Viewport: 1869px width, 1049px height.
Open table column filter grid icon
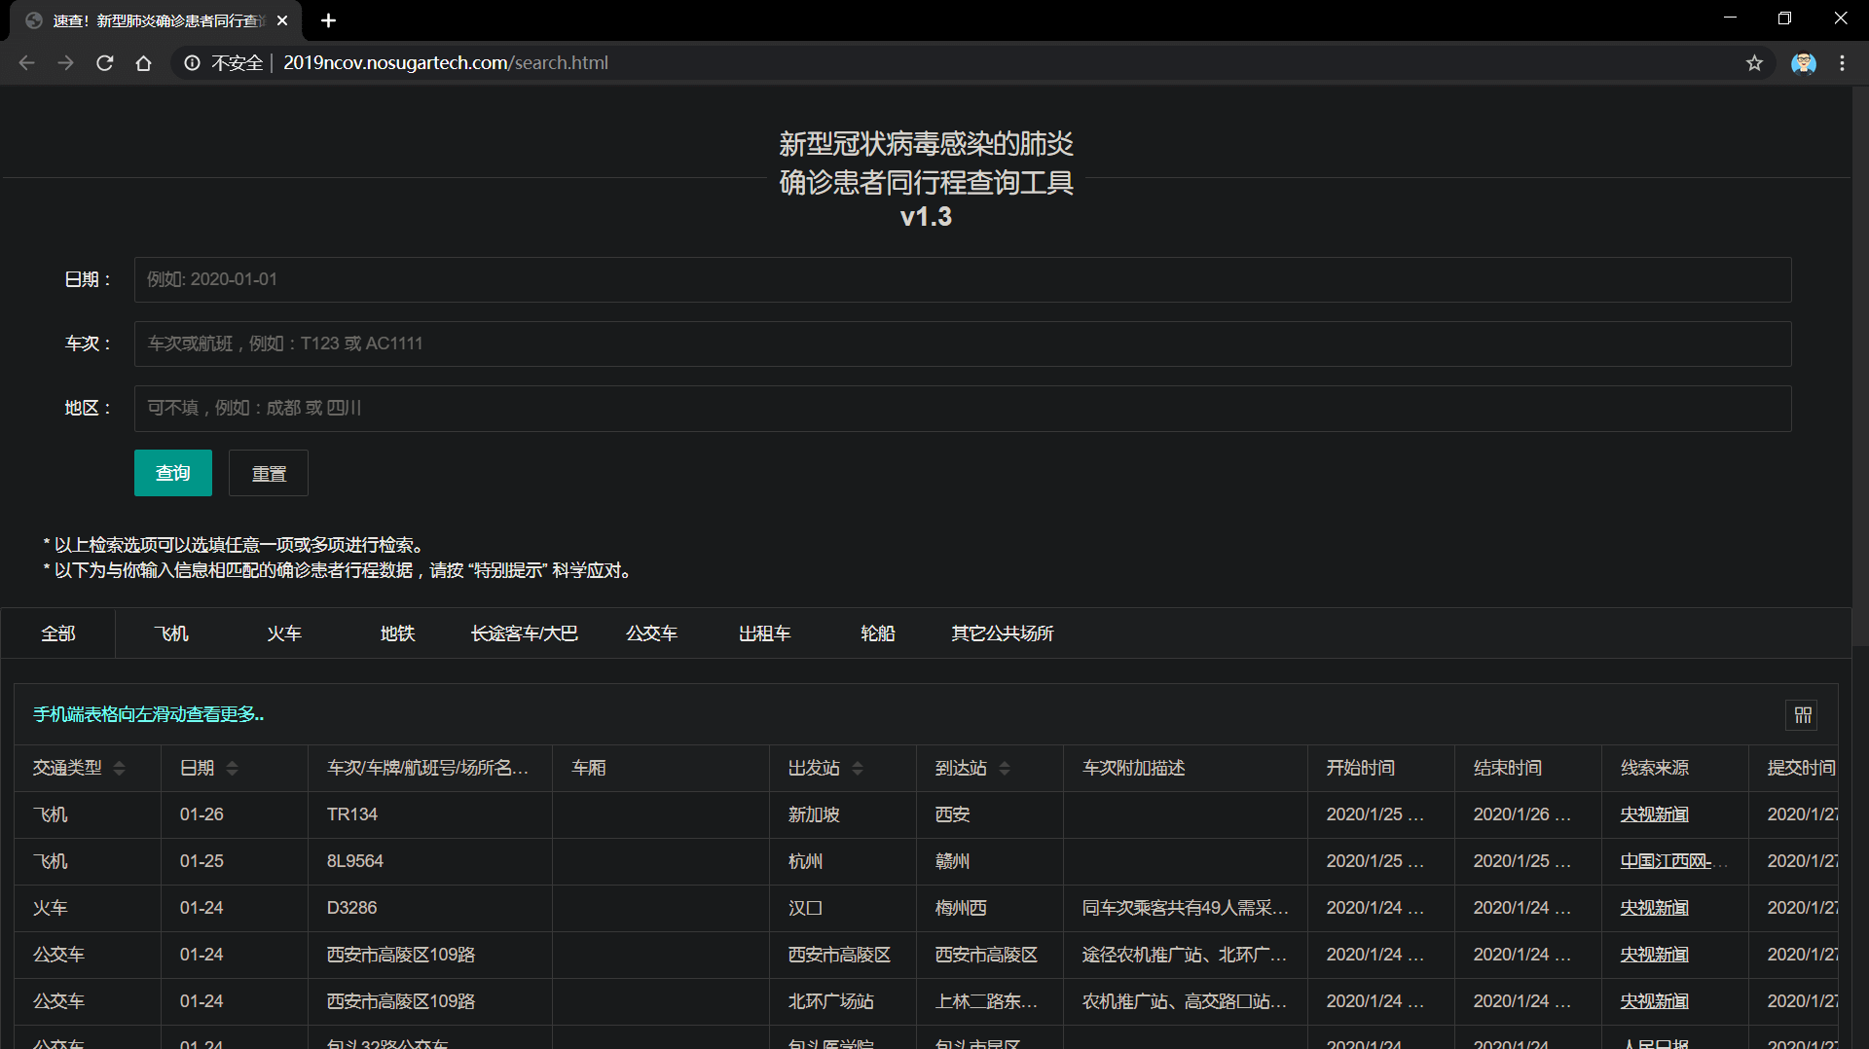[1803, 715]
